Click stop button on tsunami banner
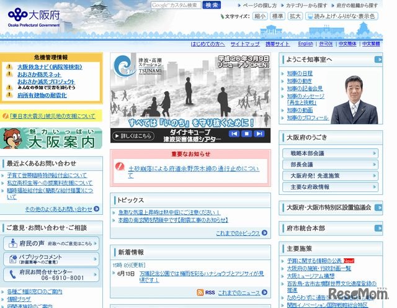The height and width of the screenshot is (308, 397). 246,134
